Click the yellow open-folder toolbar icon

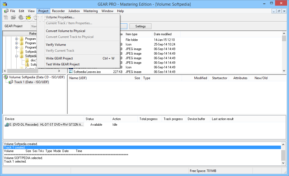[x=28, y=17]
